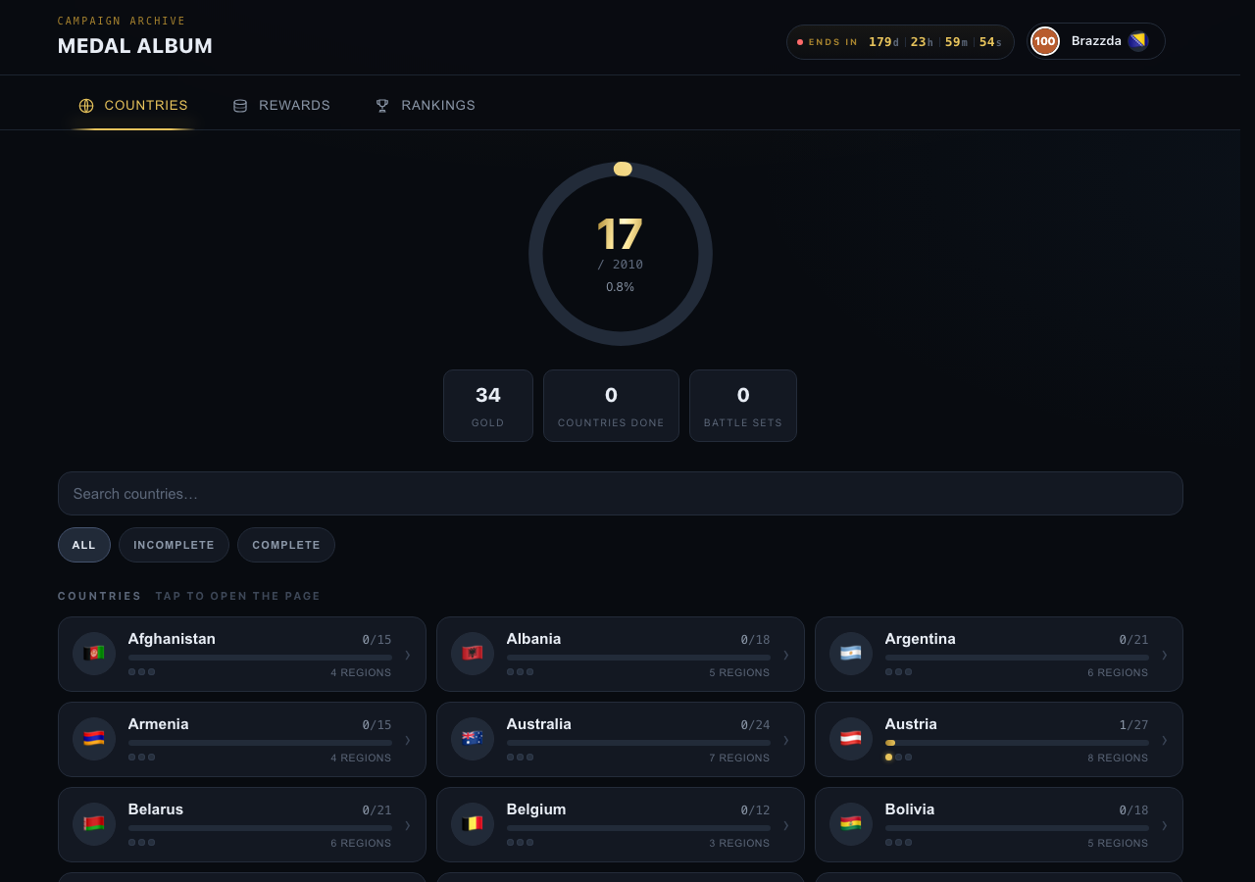1255x882 pixels.
Task: Click the Australia flag icon
Action: 473,739
